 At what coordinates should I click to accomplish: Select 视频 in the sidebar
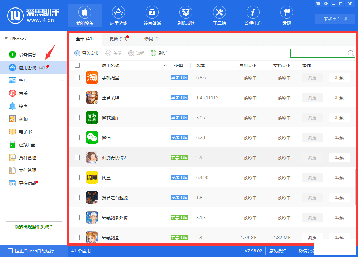point(34,119)
